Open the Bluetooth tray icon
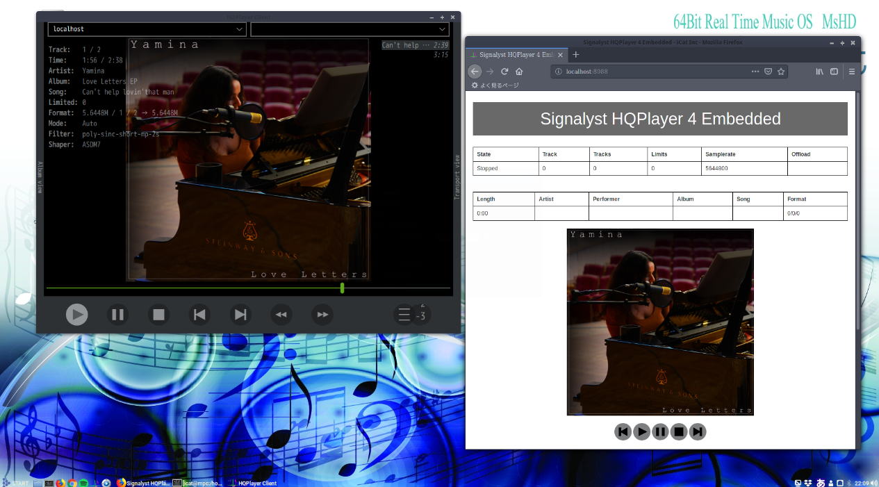The image size is (879, 487). pos(848,483)
